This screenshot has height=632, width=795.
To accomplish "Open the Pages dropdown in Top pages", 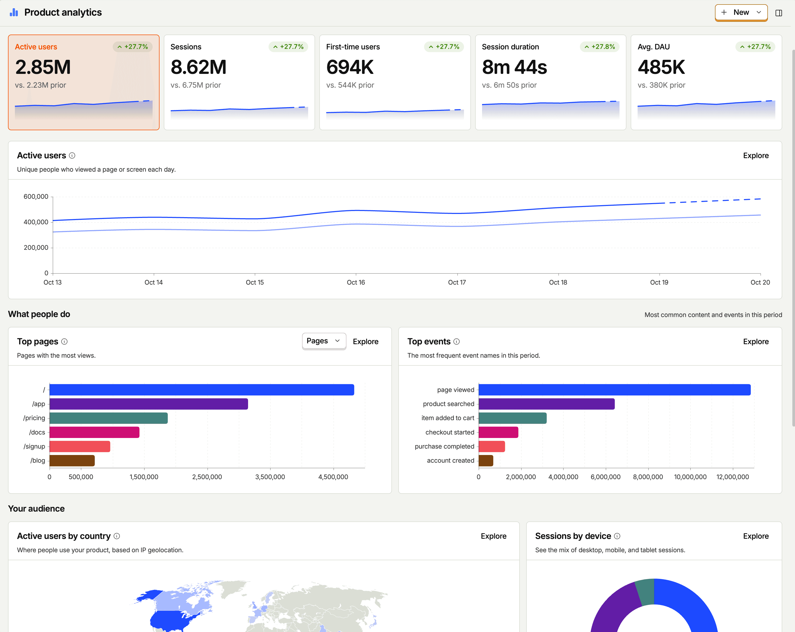I will point(324,341).
